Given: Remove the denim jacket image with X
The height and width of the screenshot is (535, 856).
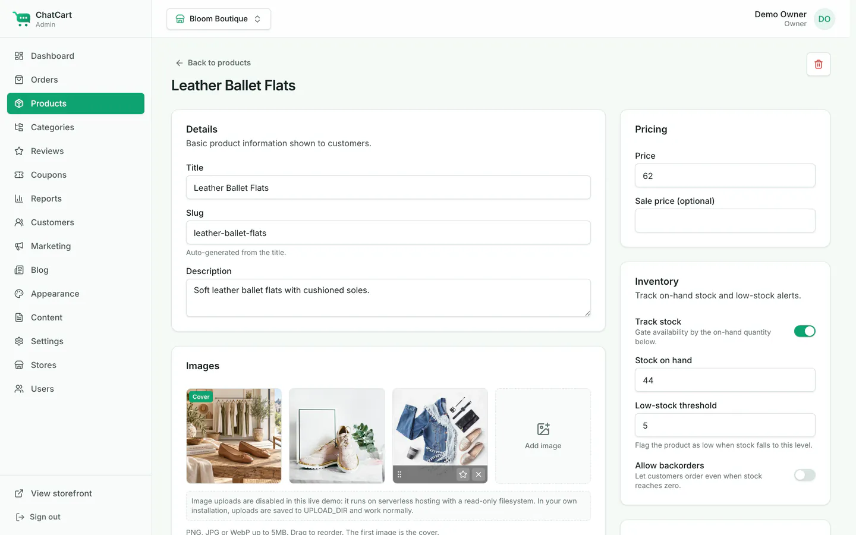Looking at the screenshot, I should [479, 474].
